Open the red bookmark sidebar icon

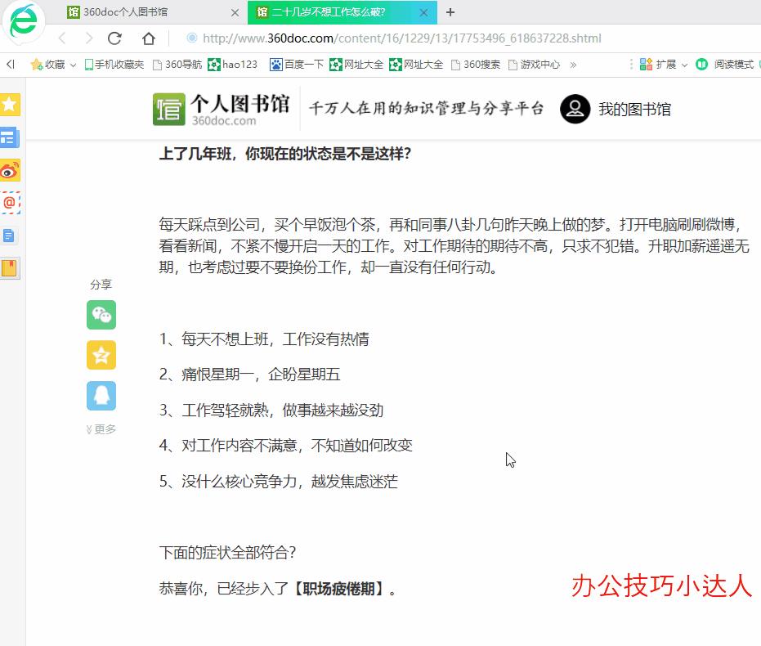(x=10, y=267)
